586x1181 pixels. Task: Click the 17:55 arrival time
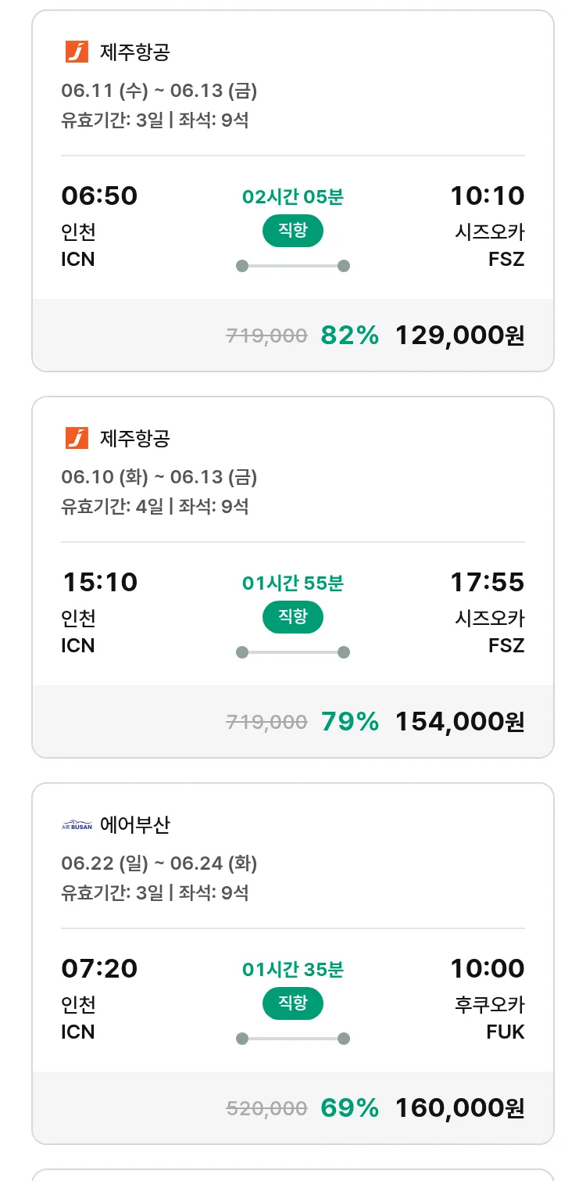coord(487,582)
